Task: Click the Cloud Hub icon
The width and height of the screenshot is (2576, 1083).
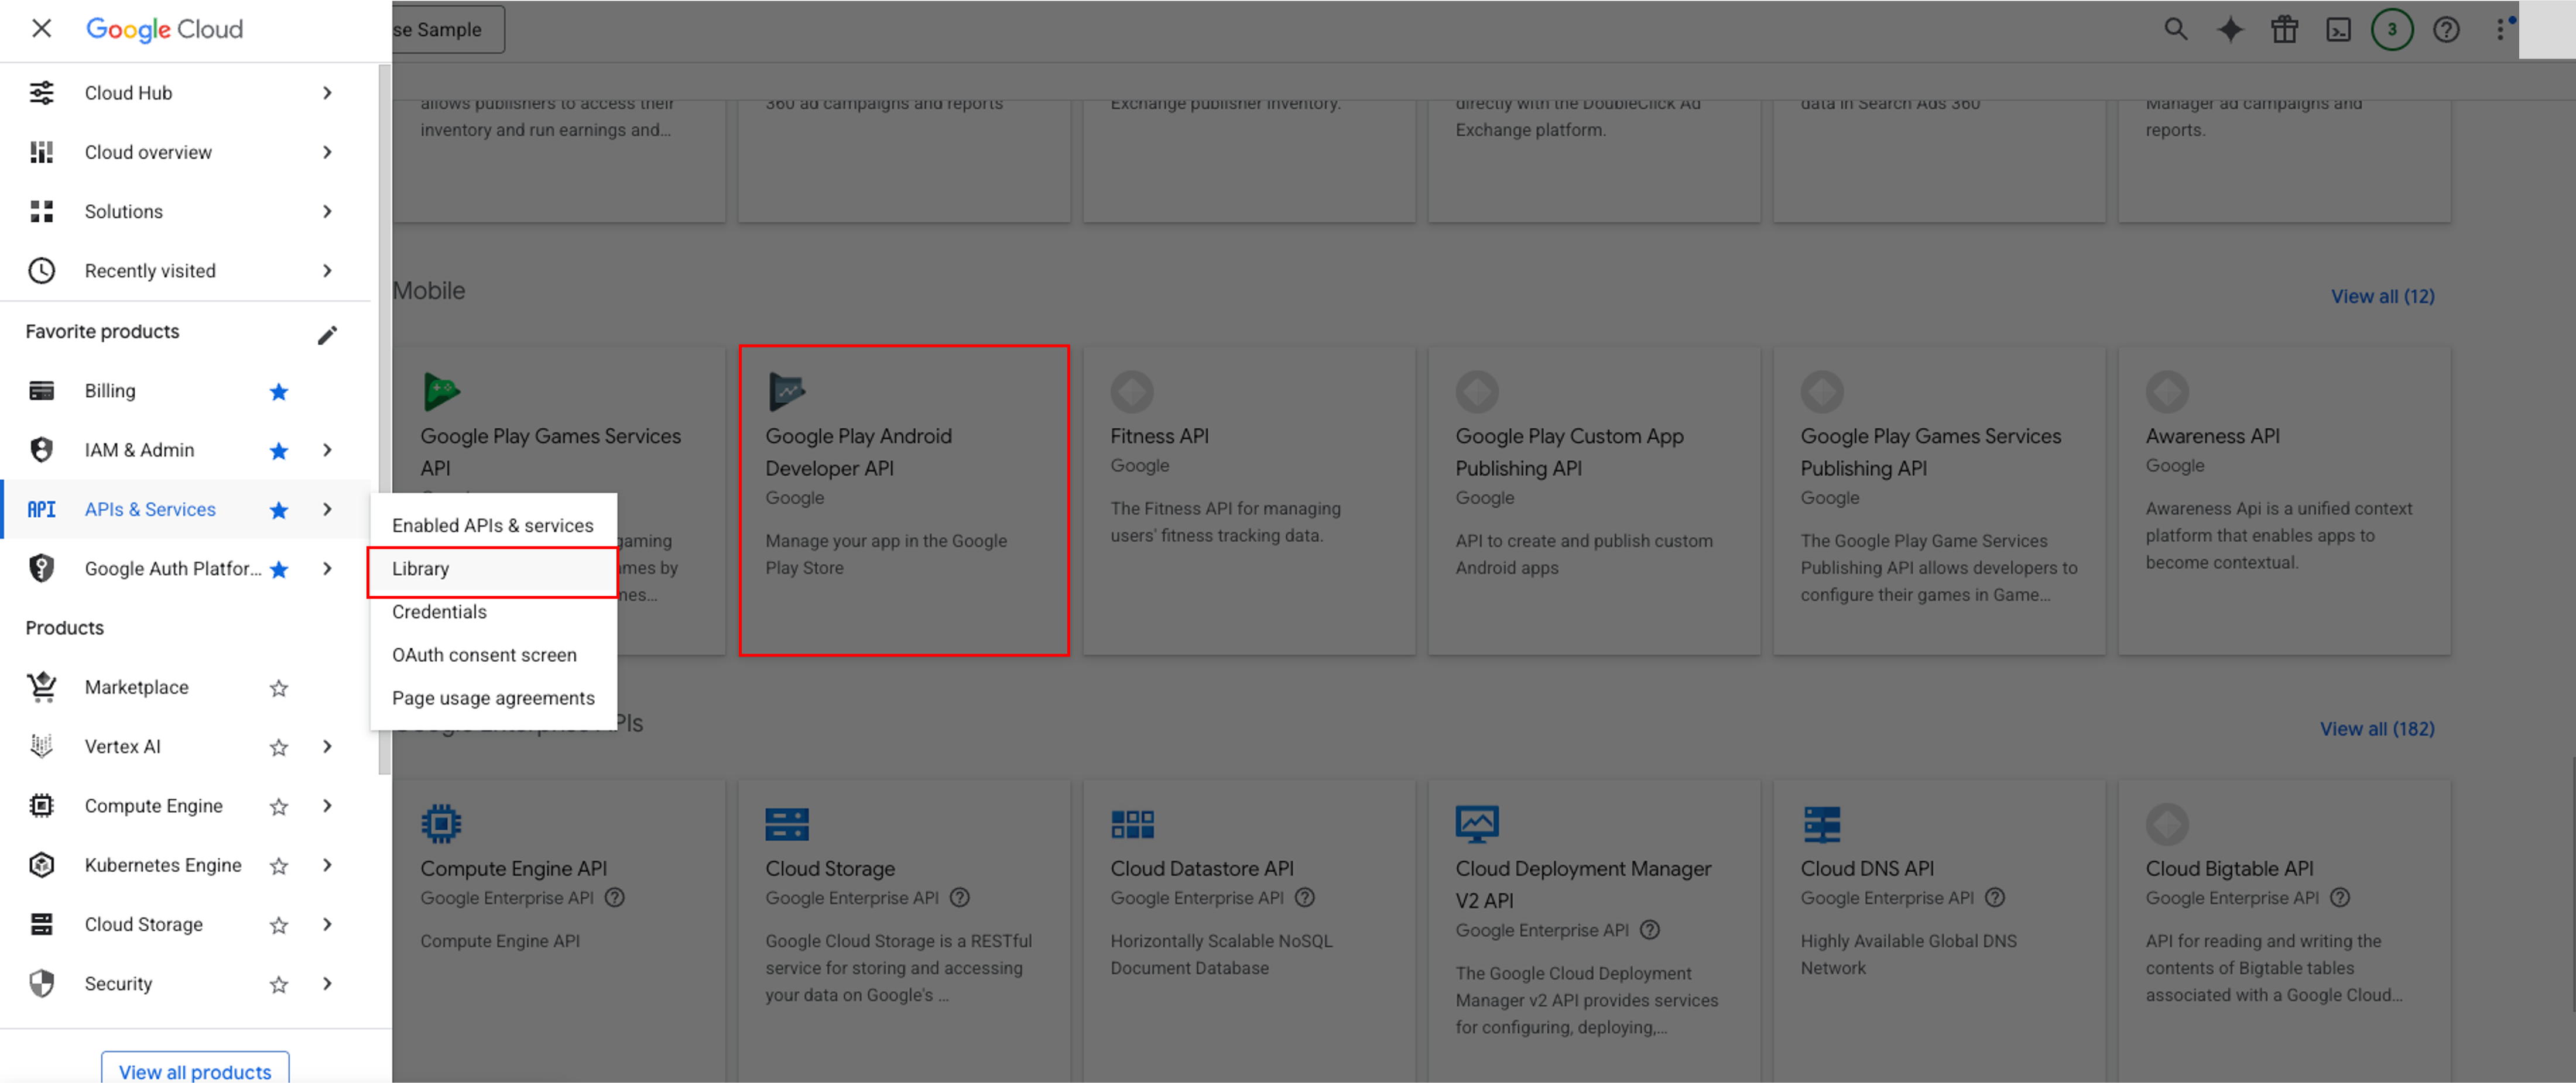Action: [41, 93]
